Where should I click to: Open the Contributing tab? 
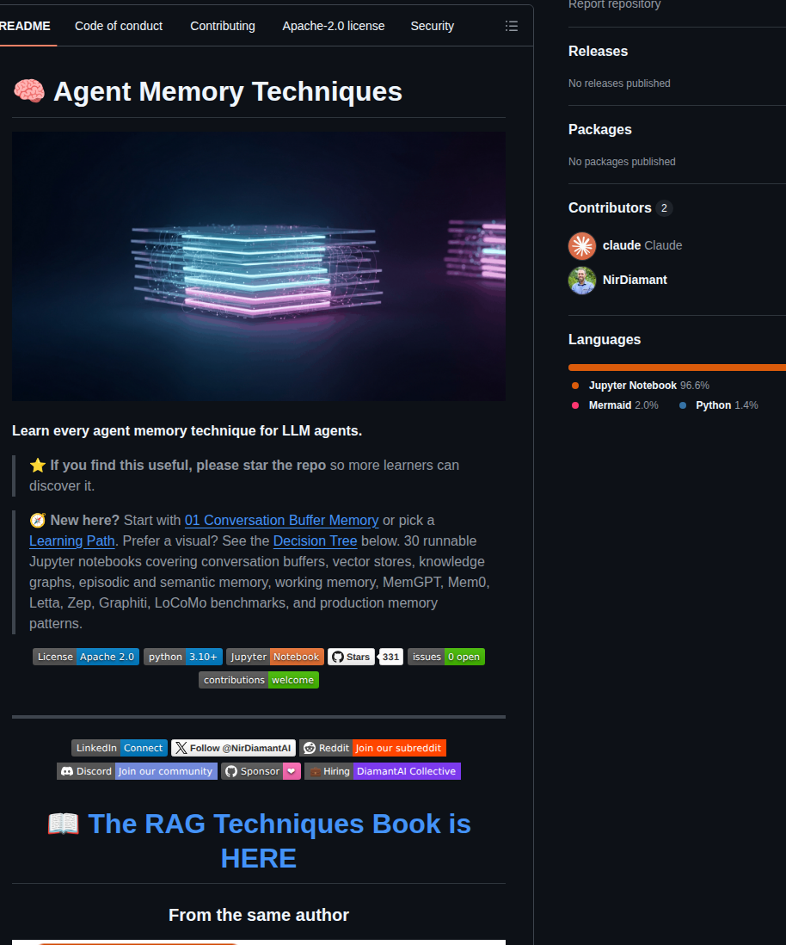pyautogui.click(x=223, y=26)
